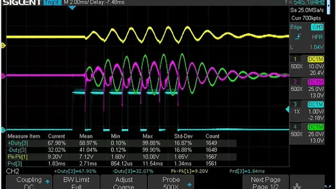Select the cyan channel 3 number badge

(x=295, y=104)
